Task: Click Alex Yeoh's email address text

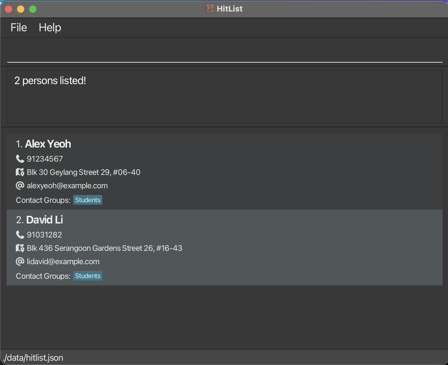Action: [x=67, y=186]
